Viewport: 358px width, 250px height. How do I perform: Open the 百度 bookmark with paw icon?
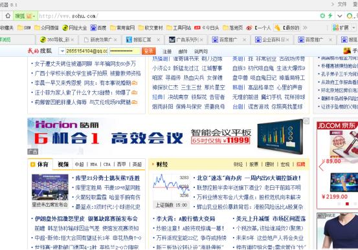(x=98, y=28)
